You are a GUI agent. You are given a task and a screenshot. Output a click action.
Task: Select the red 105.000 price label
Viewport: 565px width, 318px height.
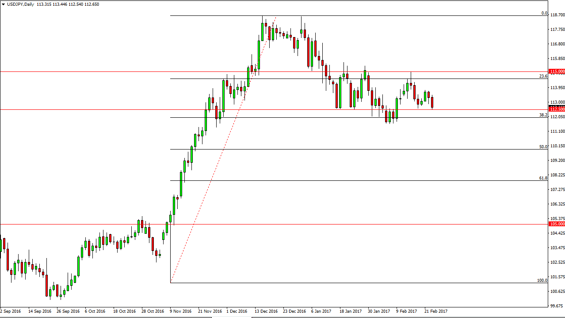point(557,224)
